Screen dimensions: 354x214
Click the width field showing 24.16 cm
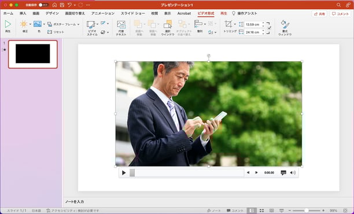coord(253,32)
